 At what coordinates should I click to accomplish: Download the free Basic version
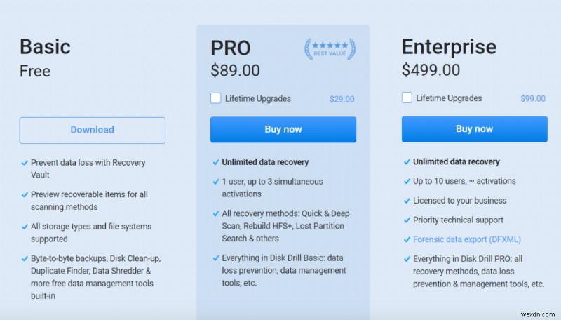pyautogui.click(x=92, y=130)
